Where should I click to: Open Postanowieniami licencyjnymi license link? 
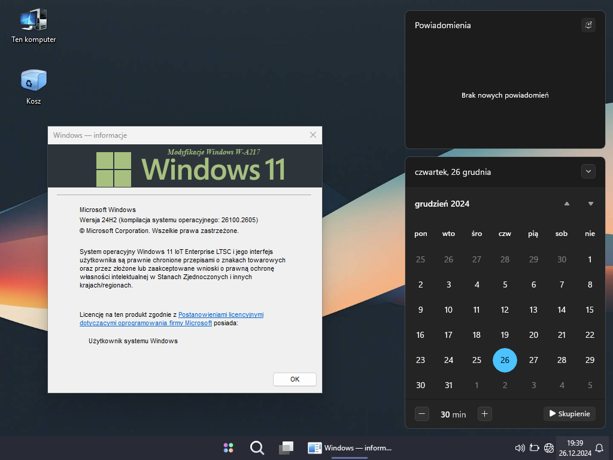click(221, 314)
